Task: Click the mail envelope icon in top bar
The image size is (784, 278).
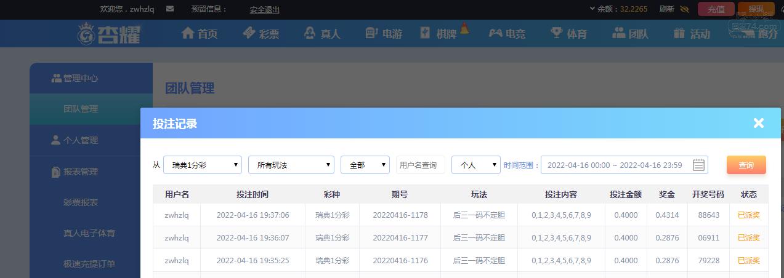Action: click(170, 9)
